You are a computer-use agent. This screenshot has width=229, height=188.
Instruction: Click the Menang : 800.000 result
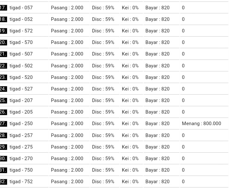201,124
